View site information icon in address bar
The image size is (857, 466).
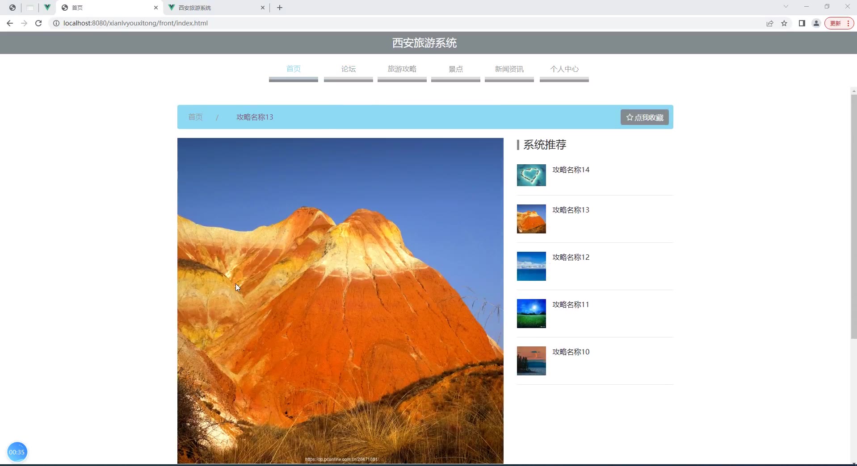56,23
